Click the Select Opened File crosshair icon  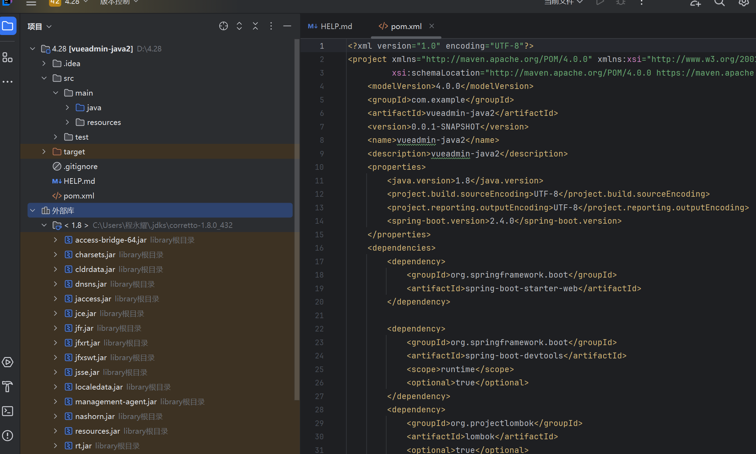tap(223, 26)
